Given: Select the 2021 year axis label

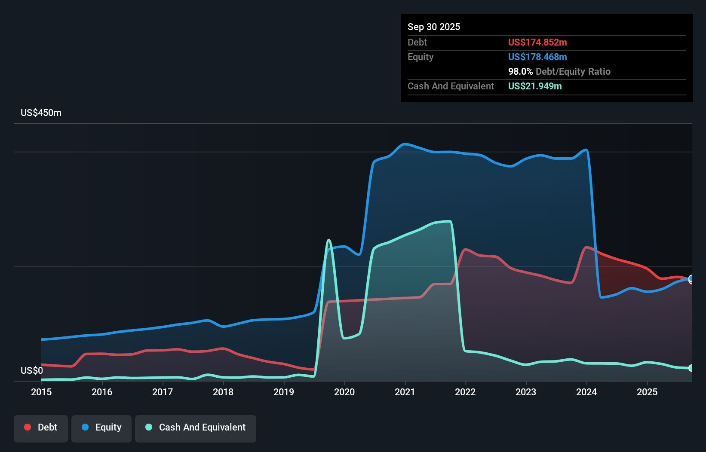Looking at the screenshot, I should tap(405, 392).
